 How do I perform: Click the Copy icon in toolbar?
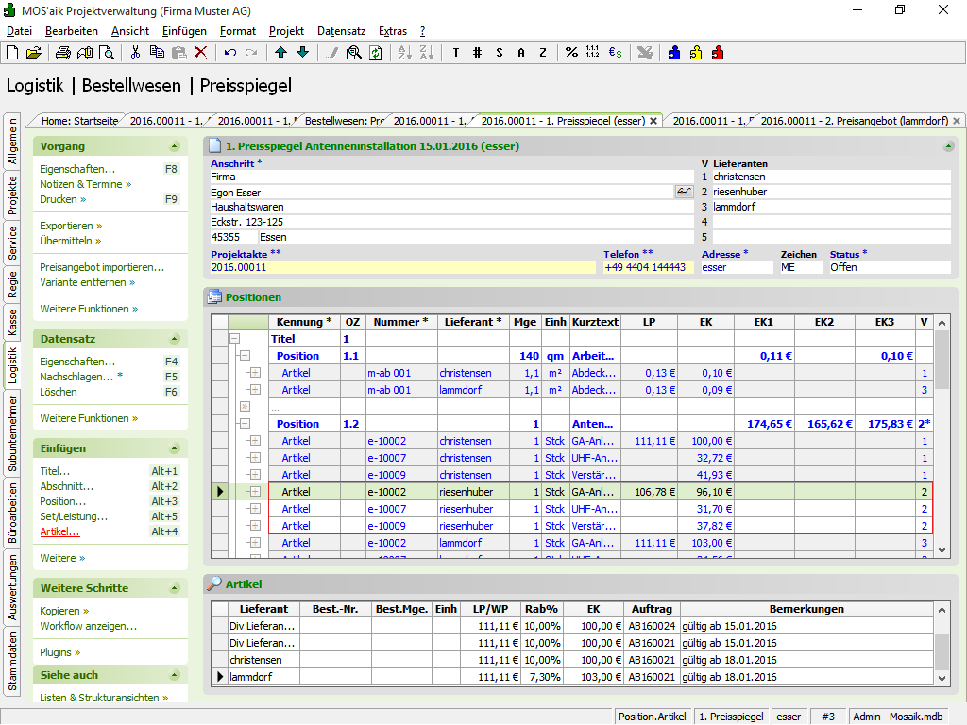tap(158, 53)
